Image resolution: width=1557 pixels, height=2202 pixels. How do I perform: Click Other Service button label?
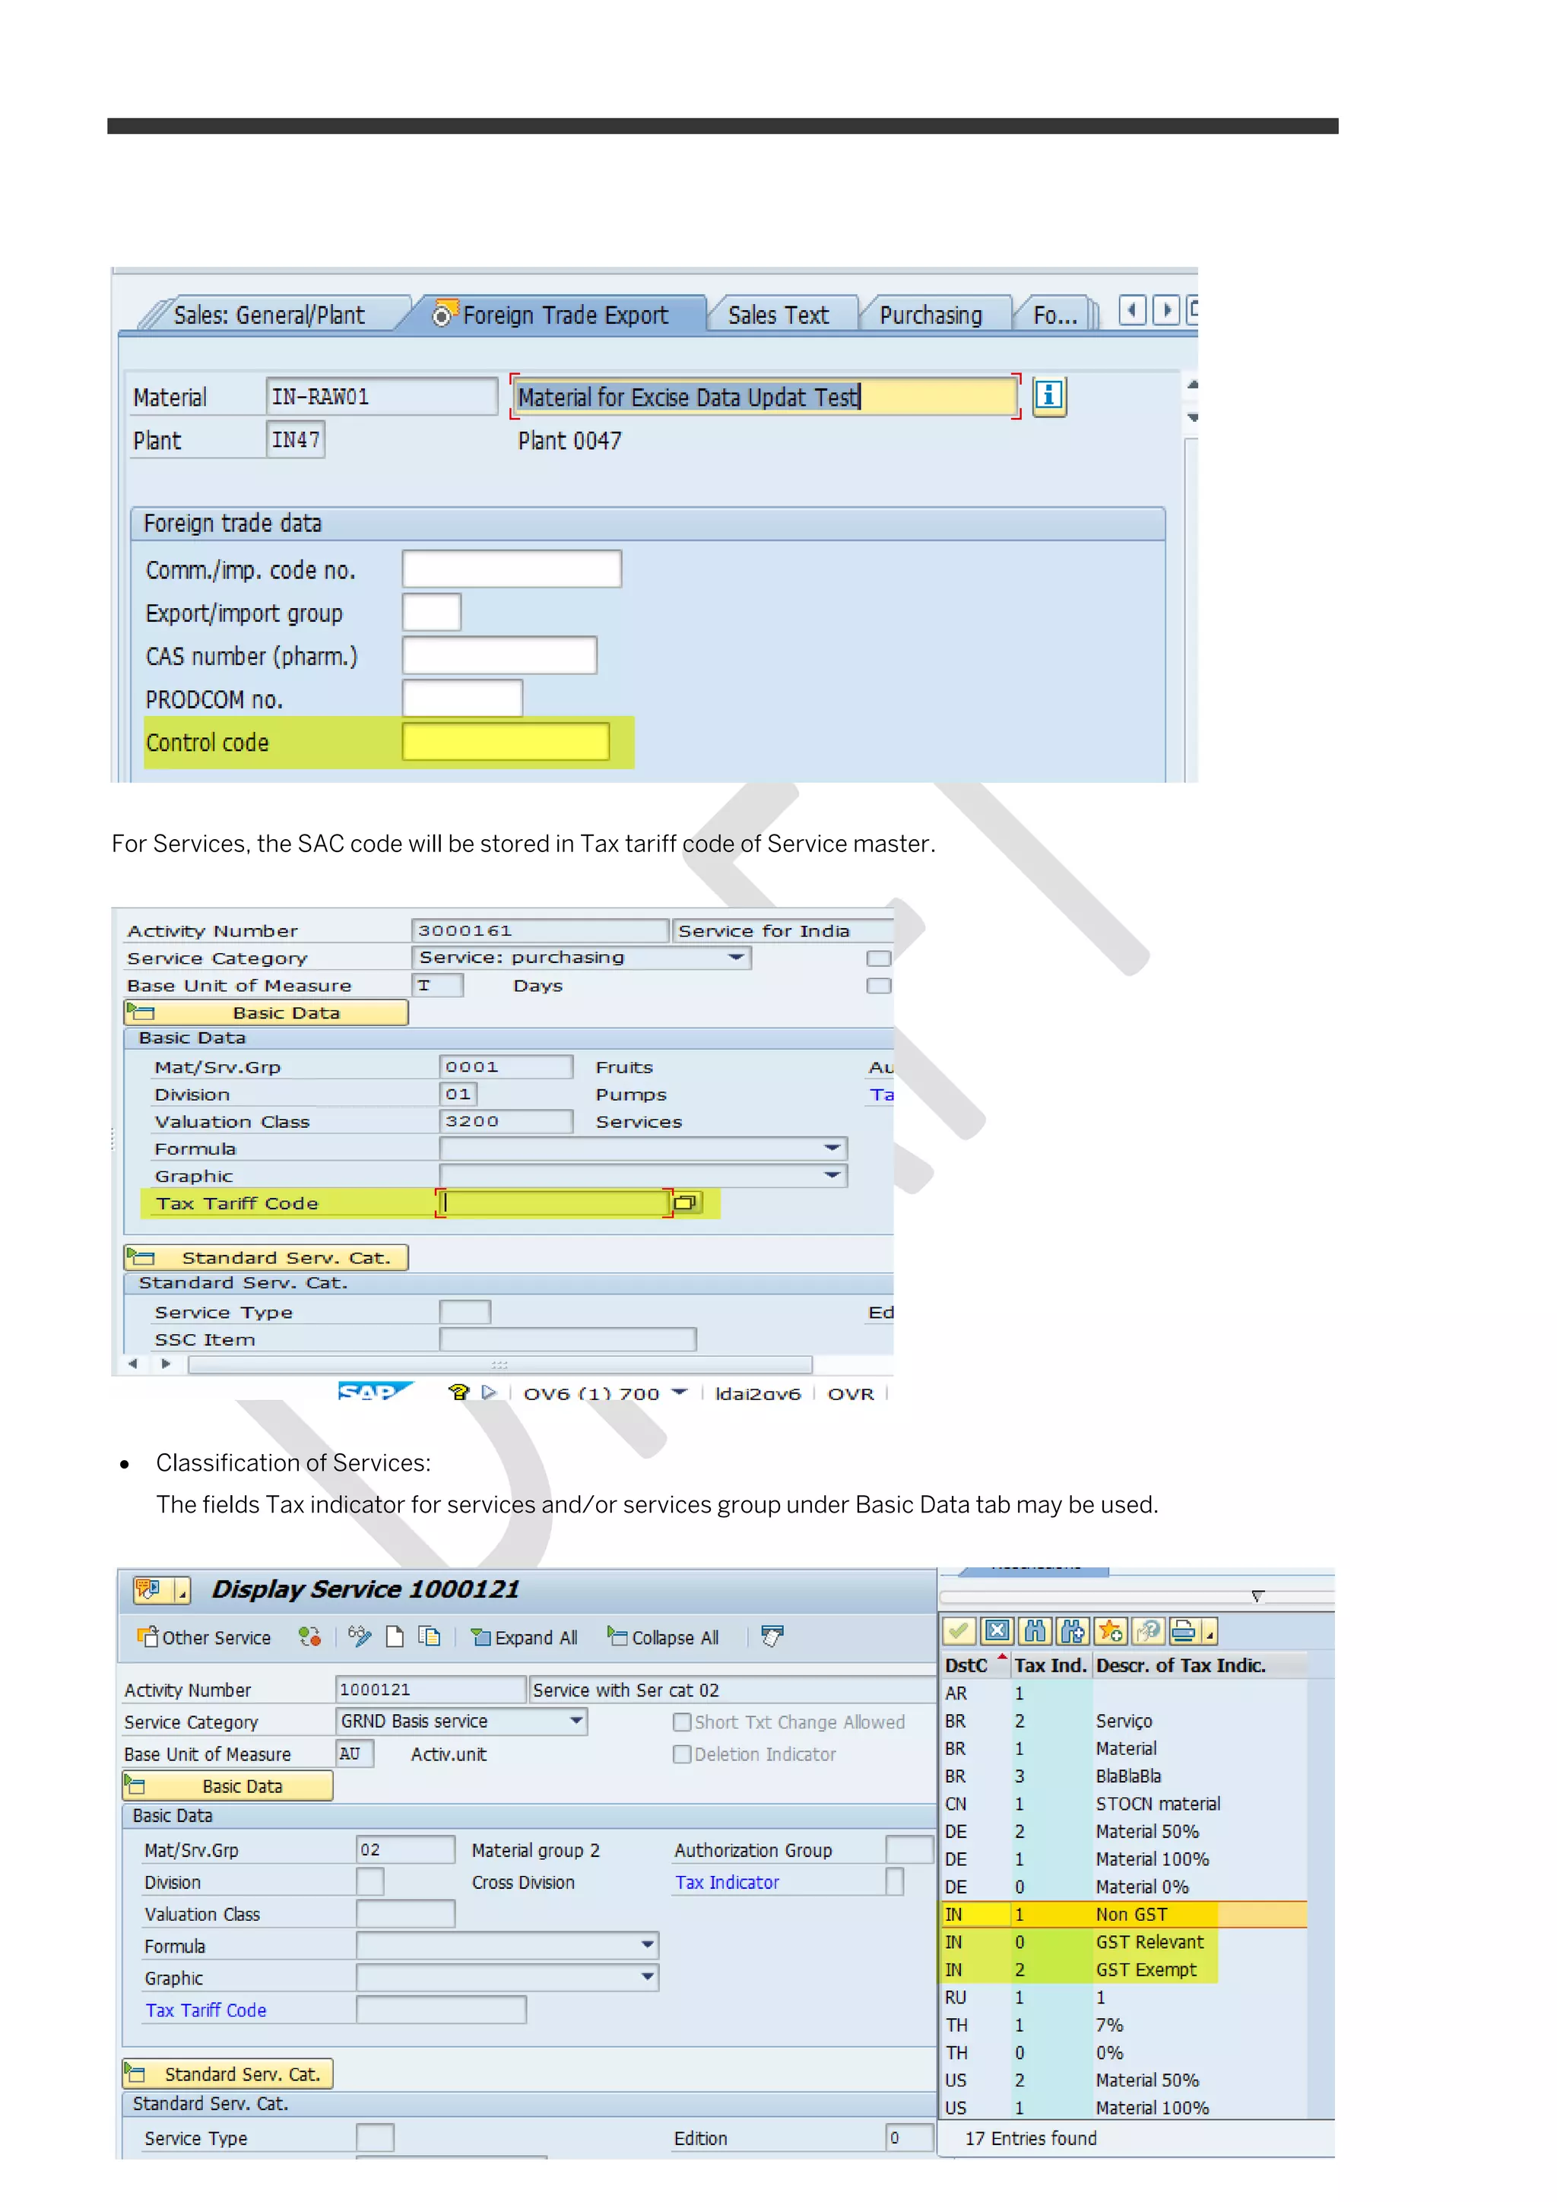[216, 1637]
